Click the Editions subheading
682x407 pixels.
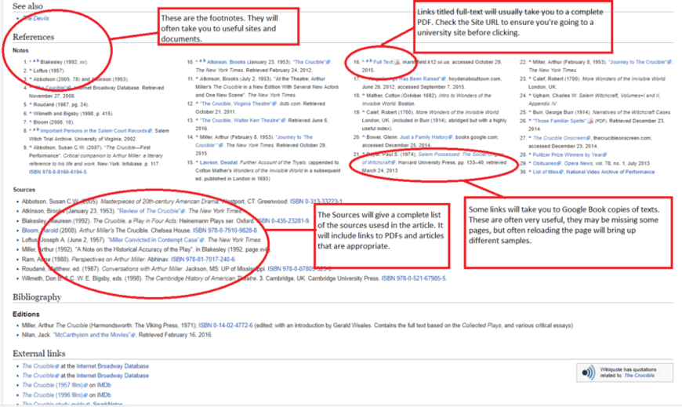pyautogui.click(x=26, y=314)
